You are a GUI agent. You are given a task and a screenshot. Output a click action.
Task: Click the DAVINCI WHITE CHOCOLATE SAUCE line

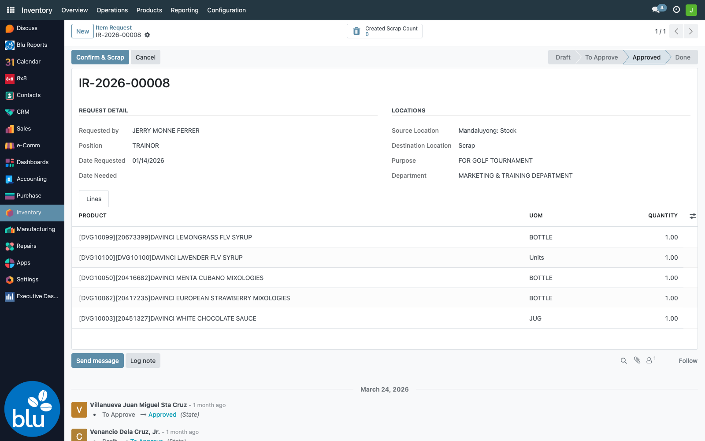tap(384, 318)
